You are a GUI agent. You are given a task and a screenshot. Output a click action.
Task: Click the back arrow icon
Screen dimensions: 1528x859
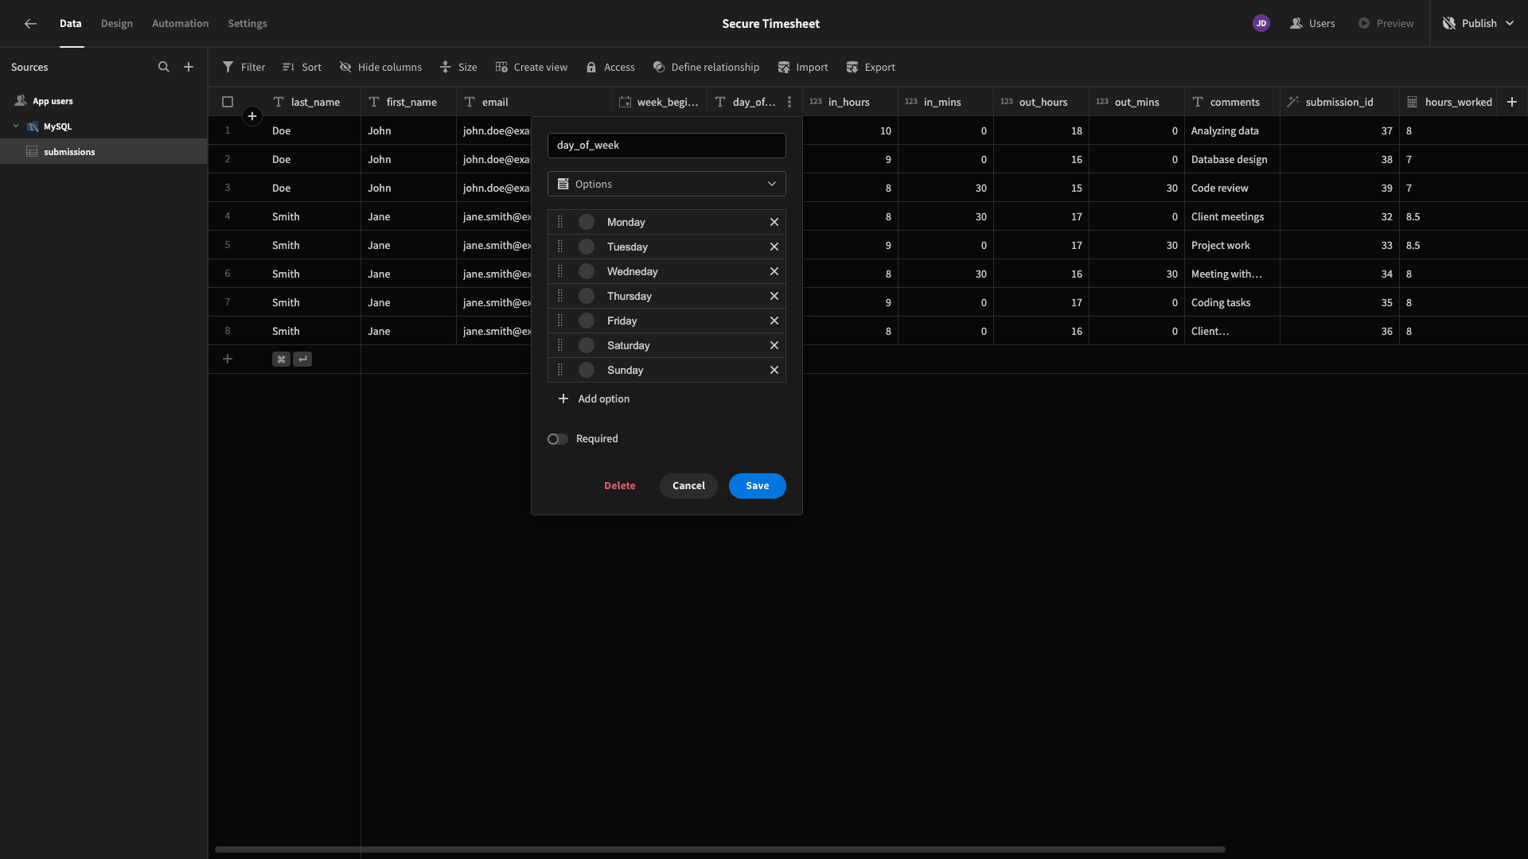pyautogui.click(x=30, y=24)
